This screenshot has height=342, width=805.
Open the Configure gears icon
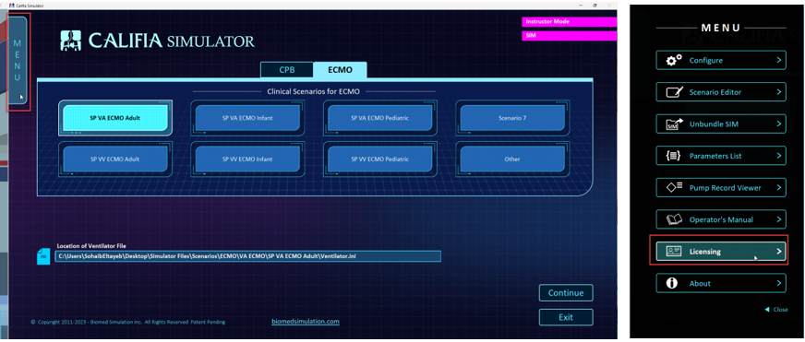674,60
